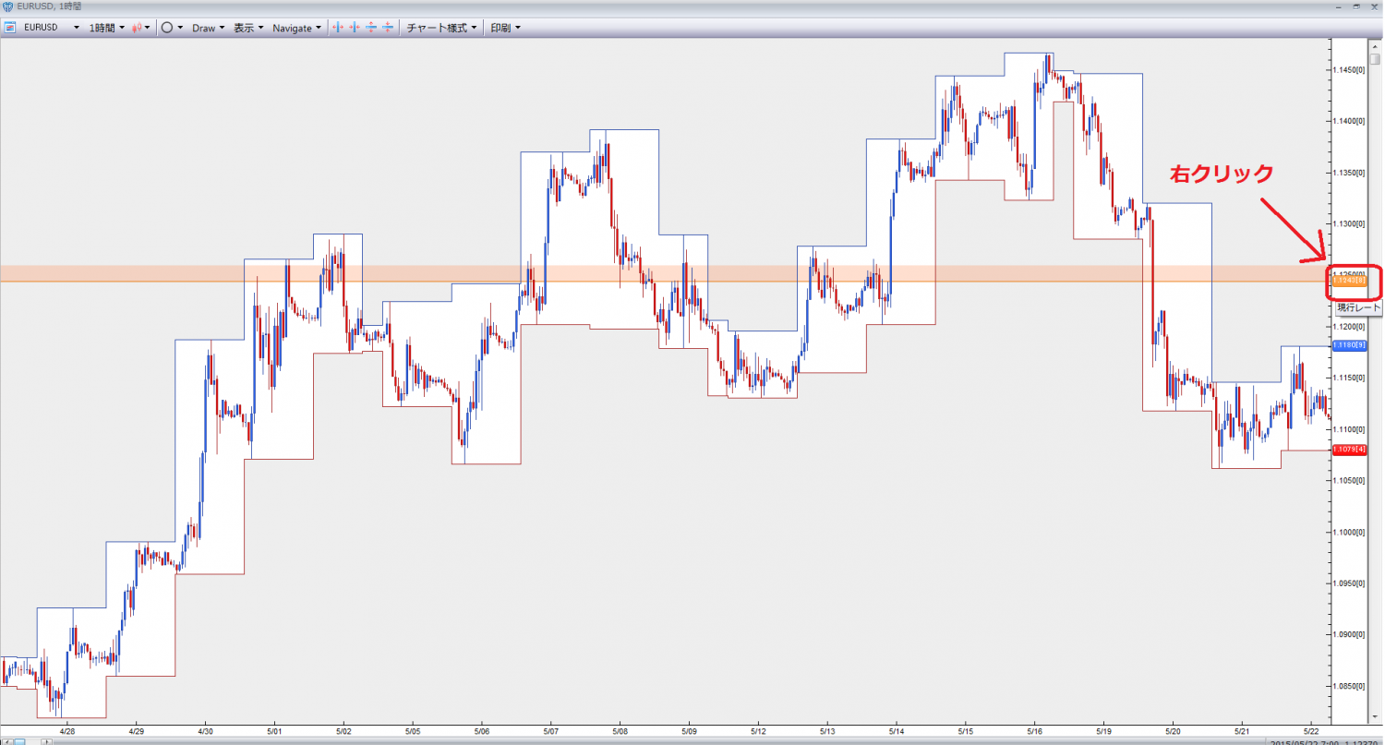
Task: Click the chart window icon left of EURUSD
Action: coord(10,28)
